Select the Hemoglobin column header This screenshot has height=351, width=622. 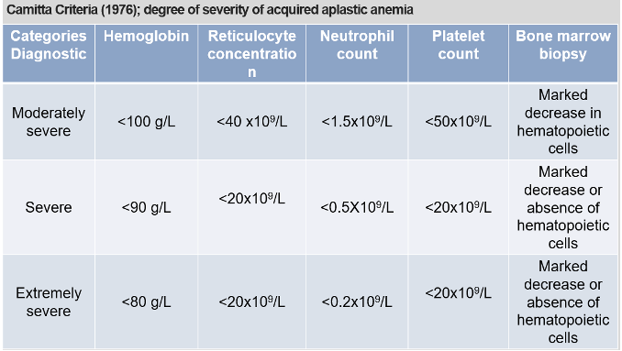tap(147, 53)
